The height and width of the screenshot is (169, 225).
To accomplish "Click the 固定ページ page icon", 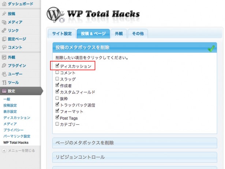I will [4, 39].
